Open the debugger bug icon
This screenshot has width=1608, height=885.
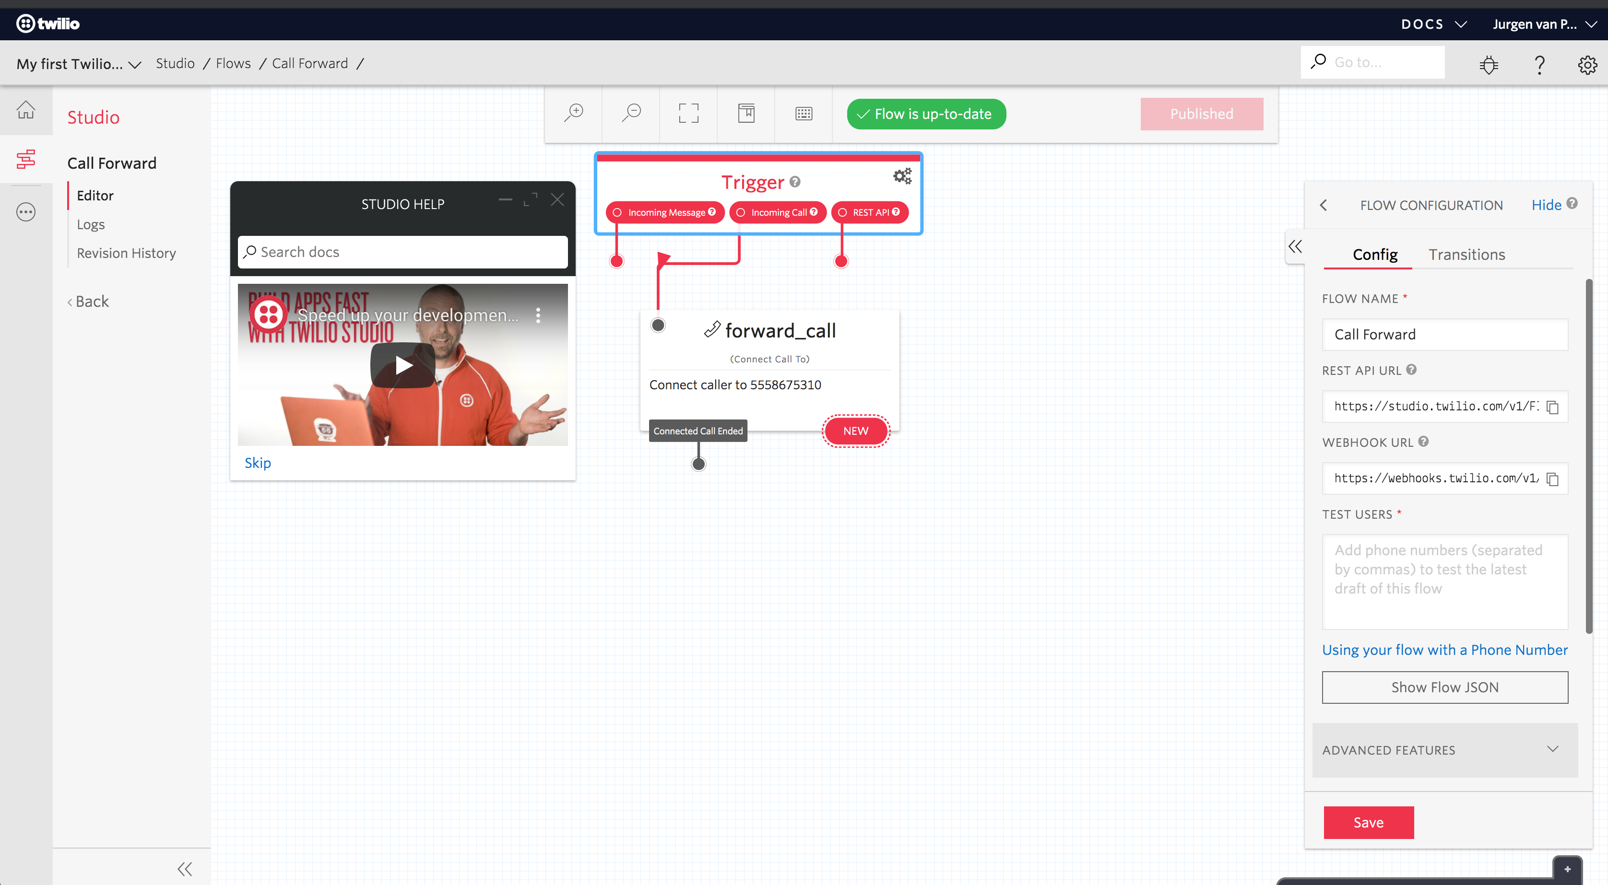coord(1489,64)
